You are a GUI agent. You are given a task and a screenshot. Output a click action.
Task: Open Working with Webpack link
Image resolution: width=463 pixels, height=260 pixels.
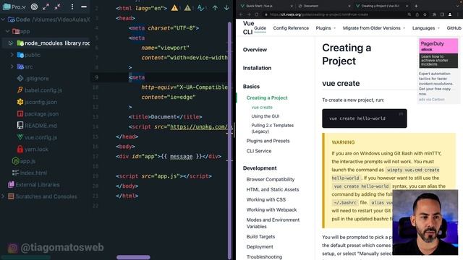(271, 209)
